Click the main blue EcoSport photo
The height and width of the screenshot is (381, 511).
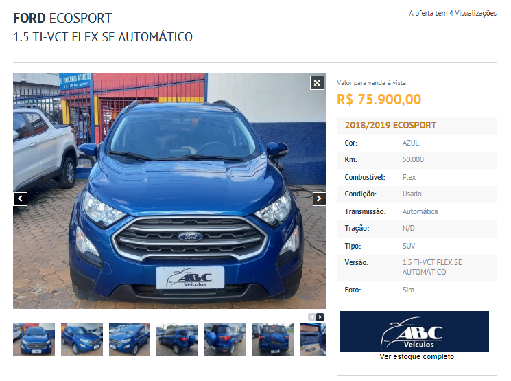pos(169,191)
